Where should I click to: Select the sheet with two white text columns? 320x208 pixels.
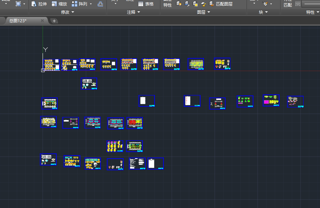point(137,163)
